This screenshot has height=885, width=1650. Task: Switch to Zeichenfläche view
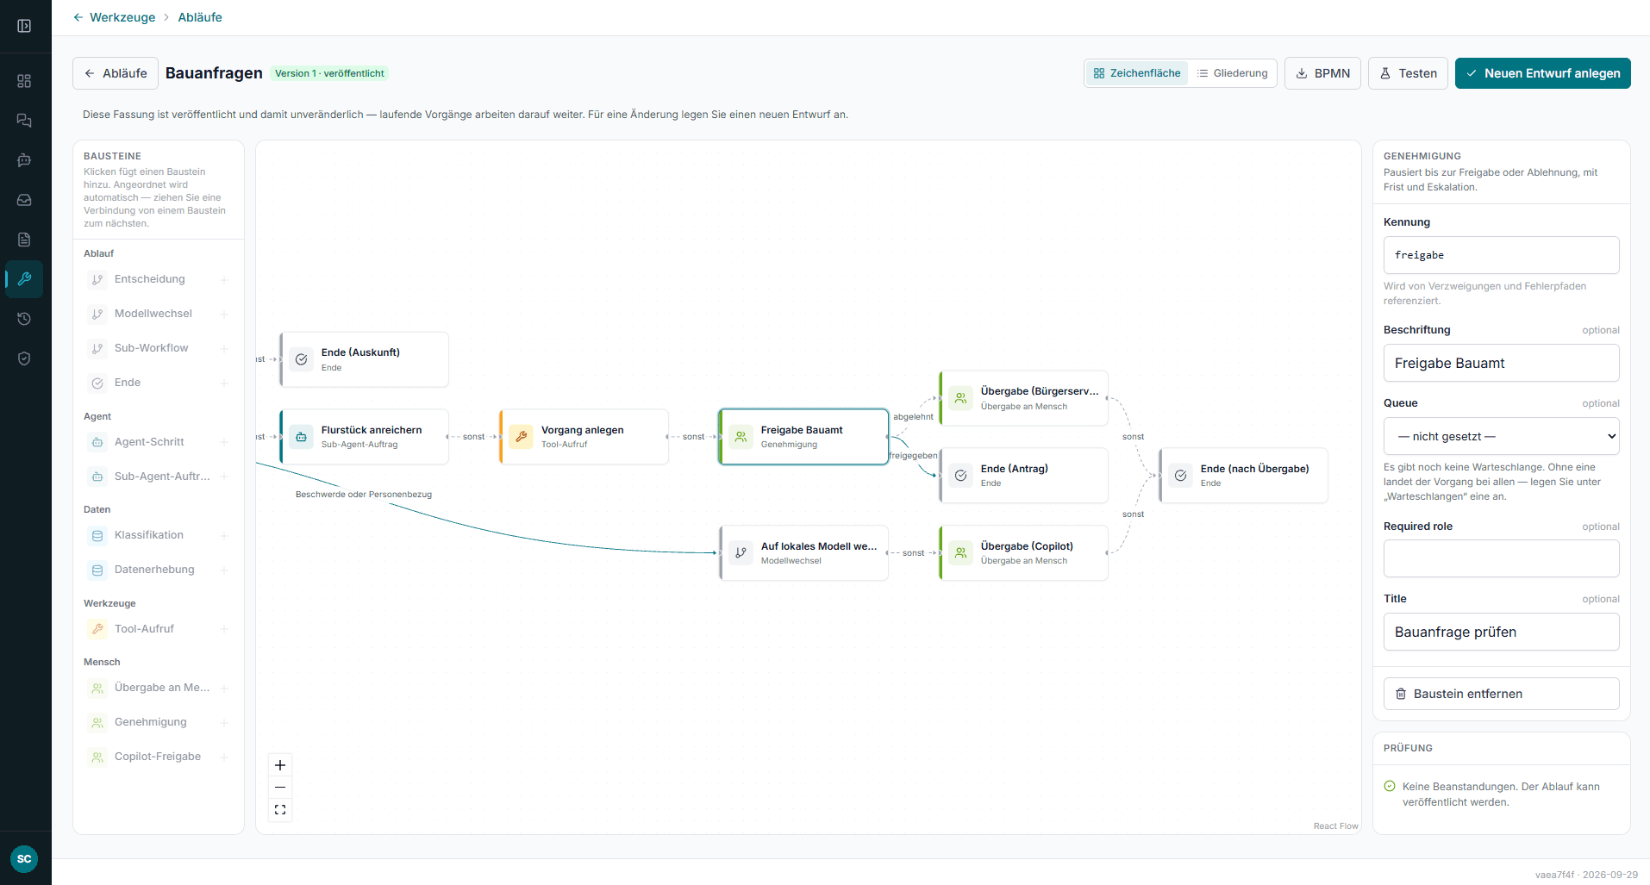click(1137, 73)
